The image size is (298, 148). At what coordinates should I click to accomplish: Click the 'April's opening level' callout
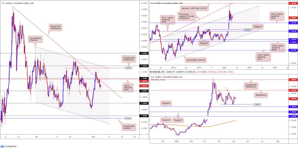pos(129,88)
